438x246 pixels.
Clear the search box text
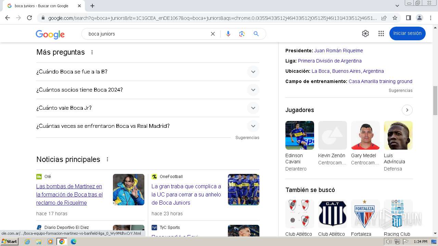pos(213,34)
